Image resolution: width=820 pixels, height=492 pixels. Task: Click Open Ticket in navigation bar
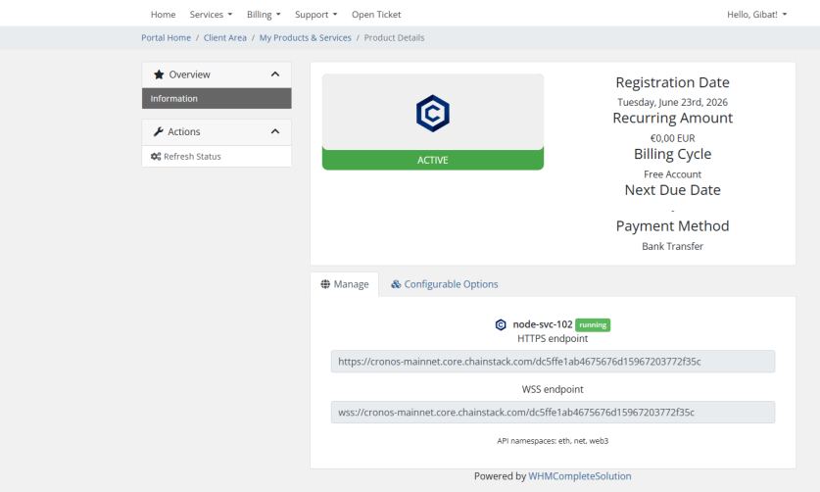click(x=376, y=15)
